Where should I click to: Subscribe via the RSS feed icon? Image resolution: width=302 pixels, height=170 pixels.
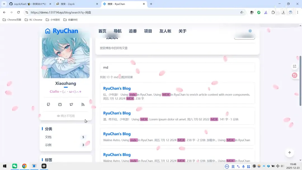click(83, 104)
